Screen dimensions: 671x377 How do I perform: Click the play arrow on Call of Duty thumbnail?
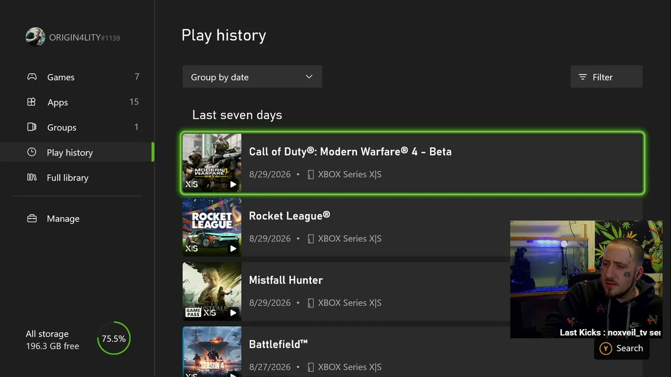point(233,184)
